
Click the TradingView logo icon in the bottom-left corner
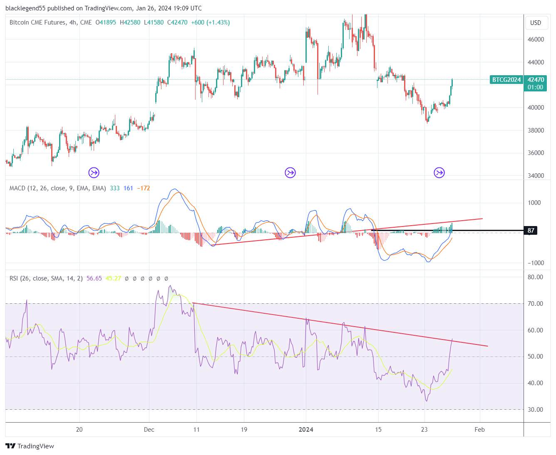click(10, 446)
